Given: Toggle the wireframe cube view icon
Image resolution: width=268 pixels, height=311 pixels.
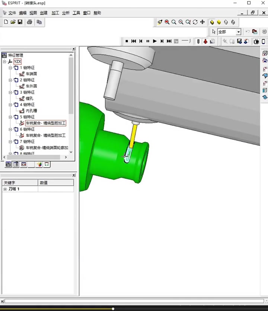Looking at the screenshot, I should pyautogui.click(x=226, y=22).
